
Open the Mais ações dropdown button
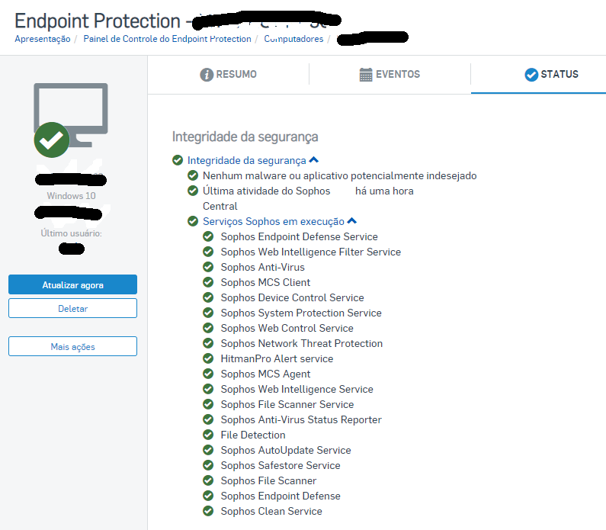click(72, 346)
